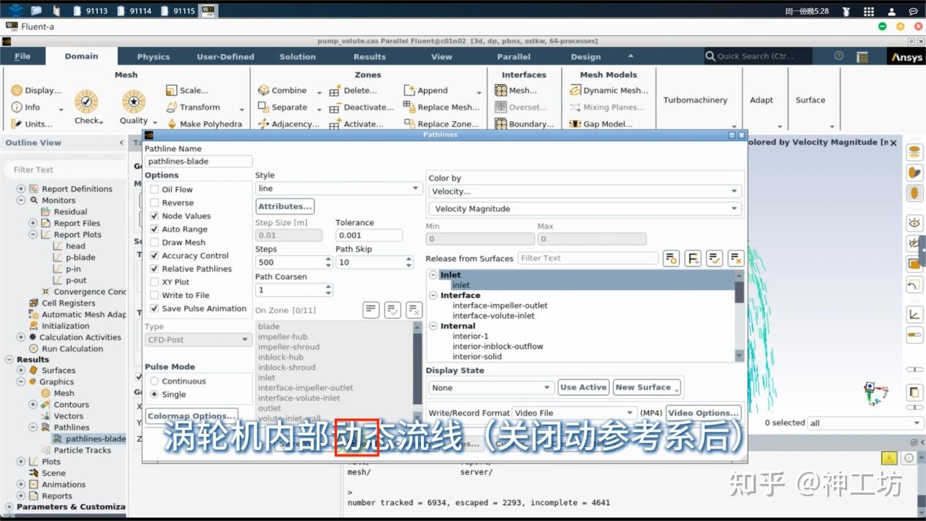Expand the Contours tree node
This screenshot has height=521, width=926.
pyautogui.click(x=33, y=404)
